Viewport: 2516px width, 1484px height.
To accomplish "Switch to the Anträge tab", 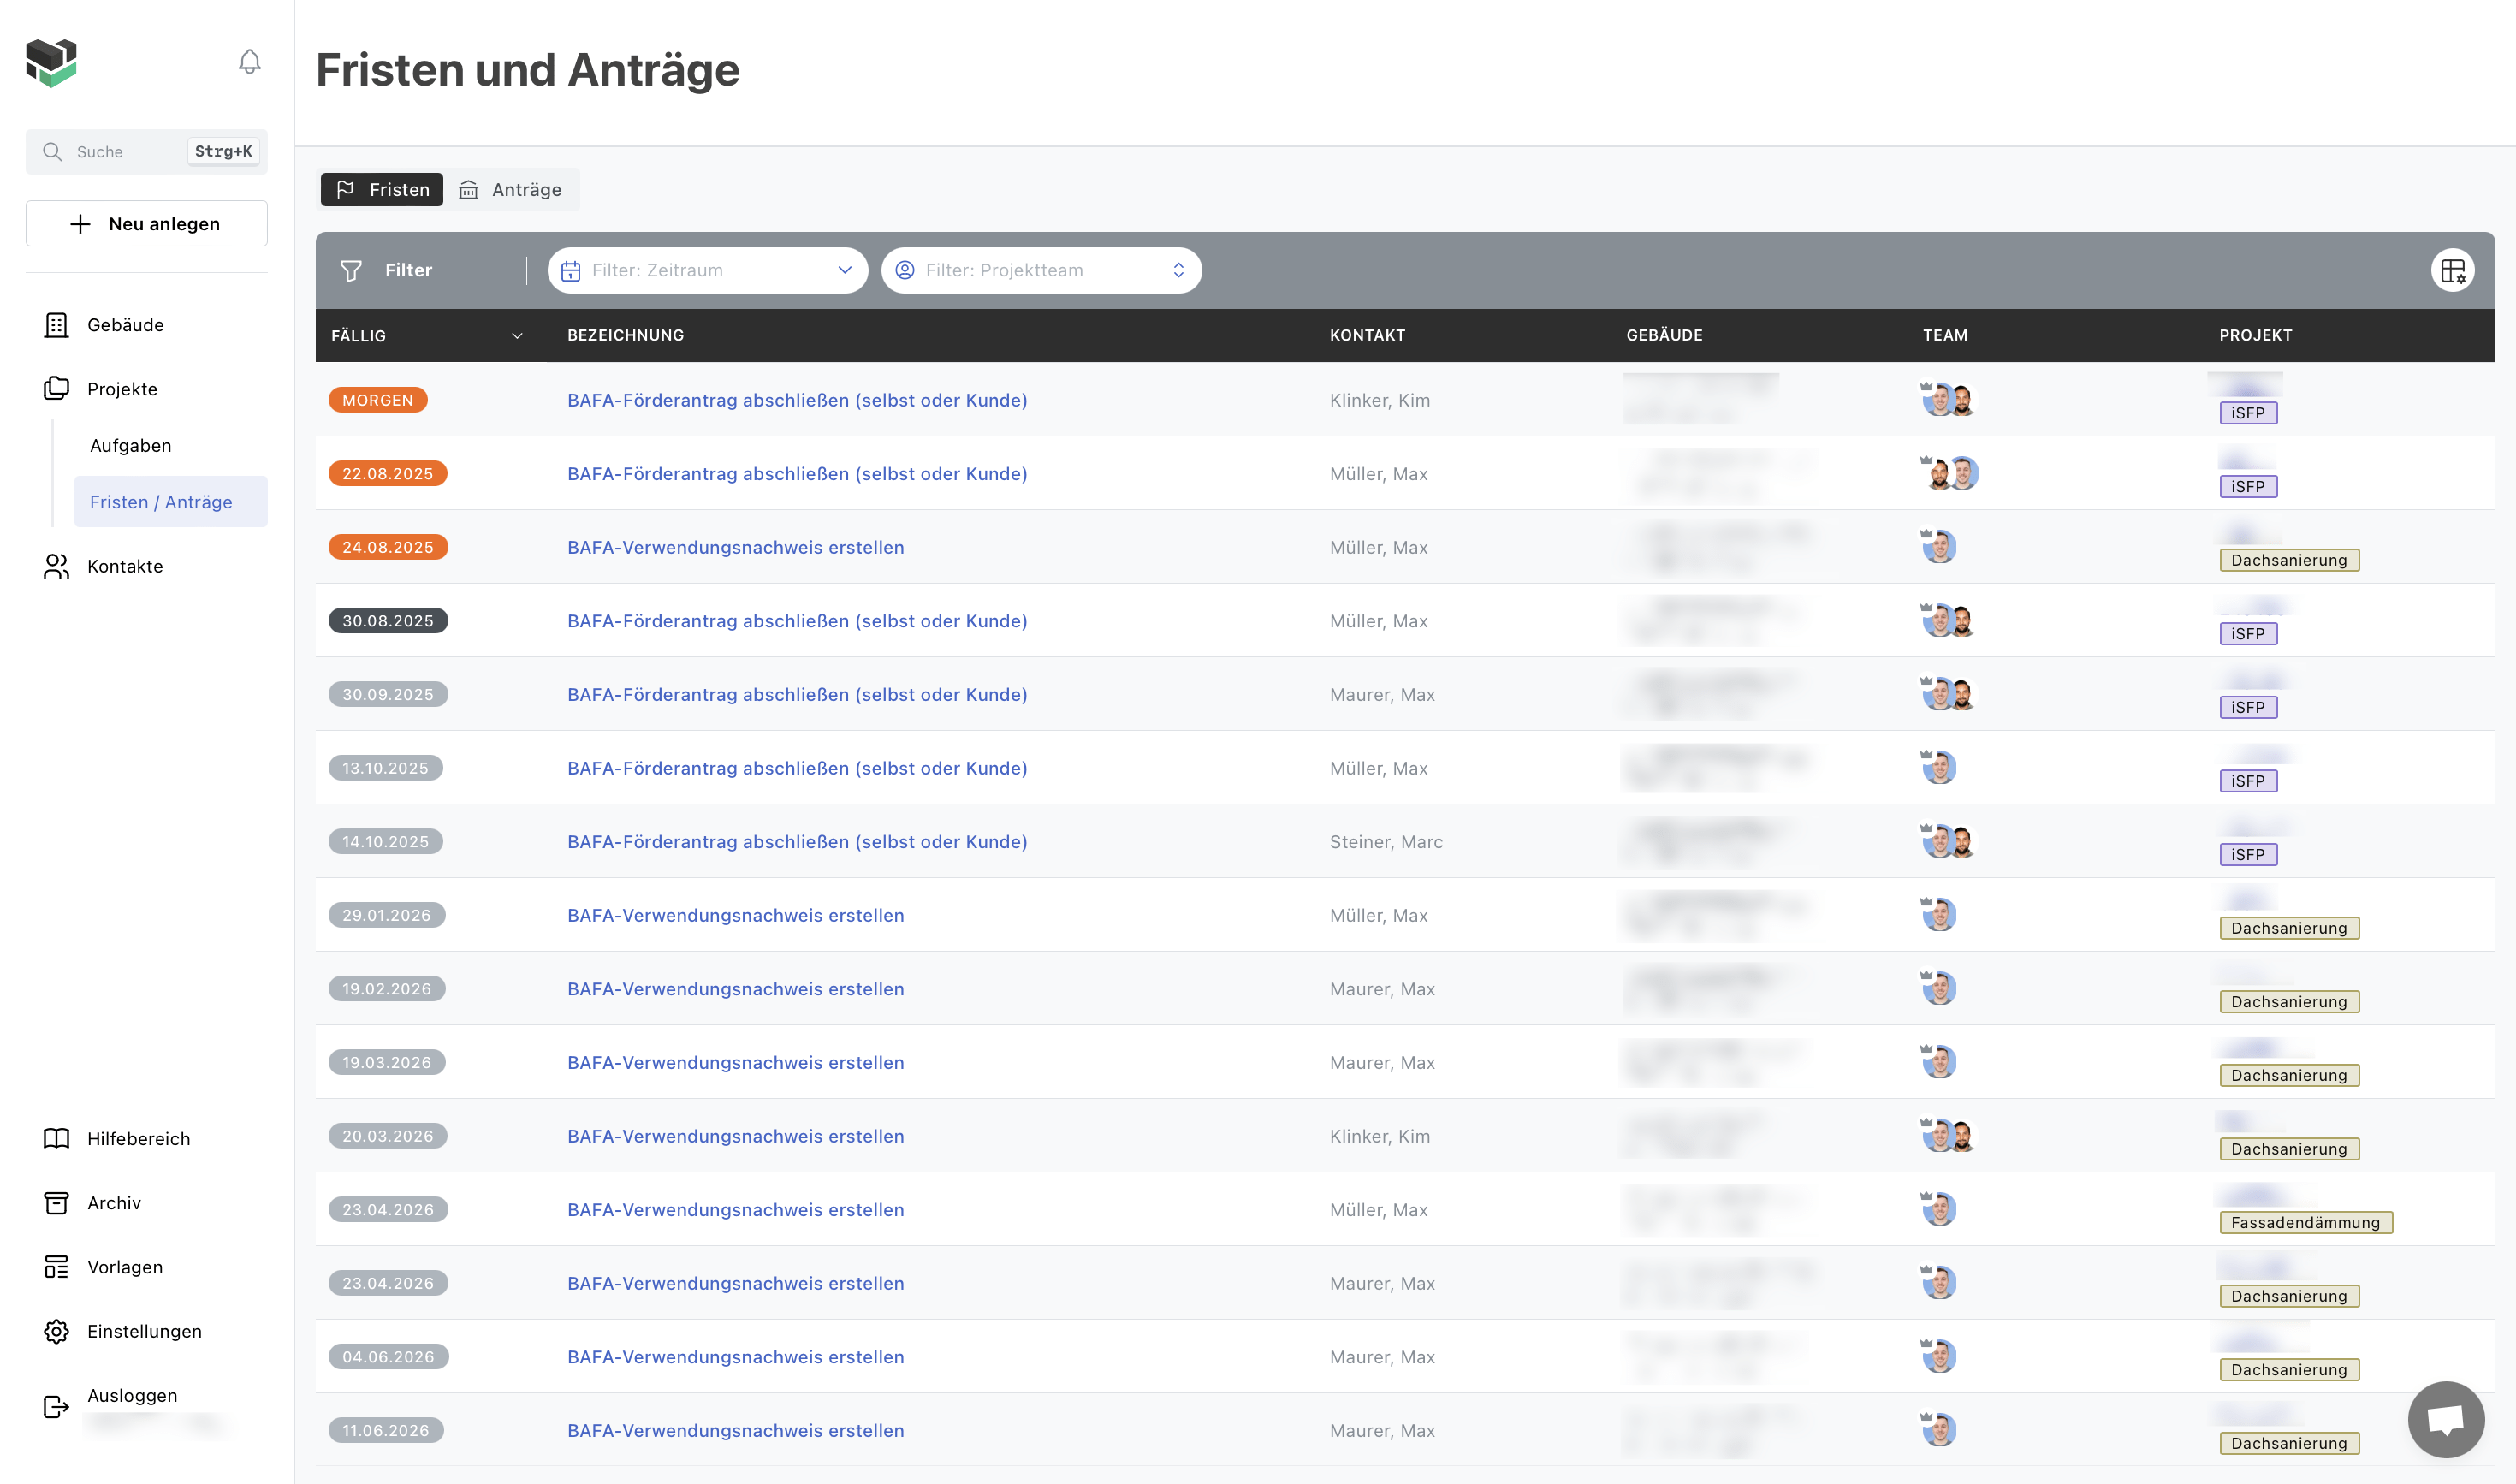I will pyautogui.click(x=510, y=189).
